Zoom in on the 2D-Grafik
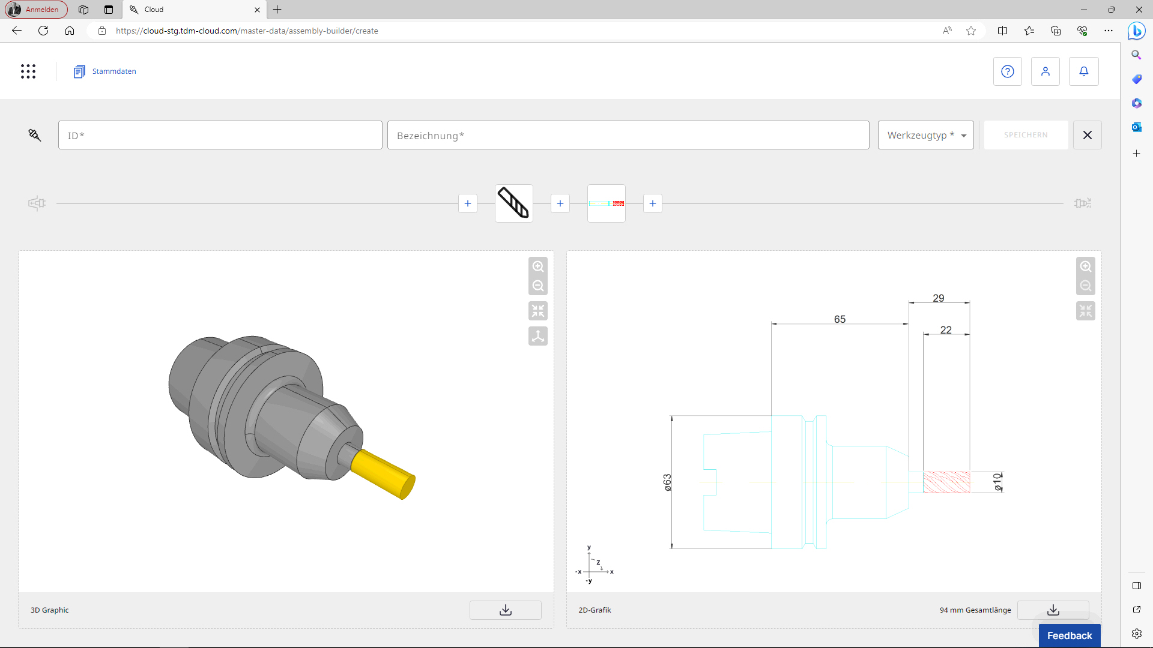This screenshot has height=648, width=1153. coord(1086,266)
